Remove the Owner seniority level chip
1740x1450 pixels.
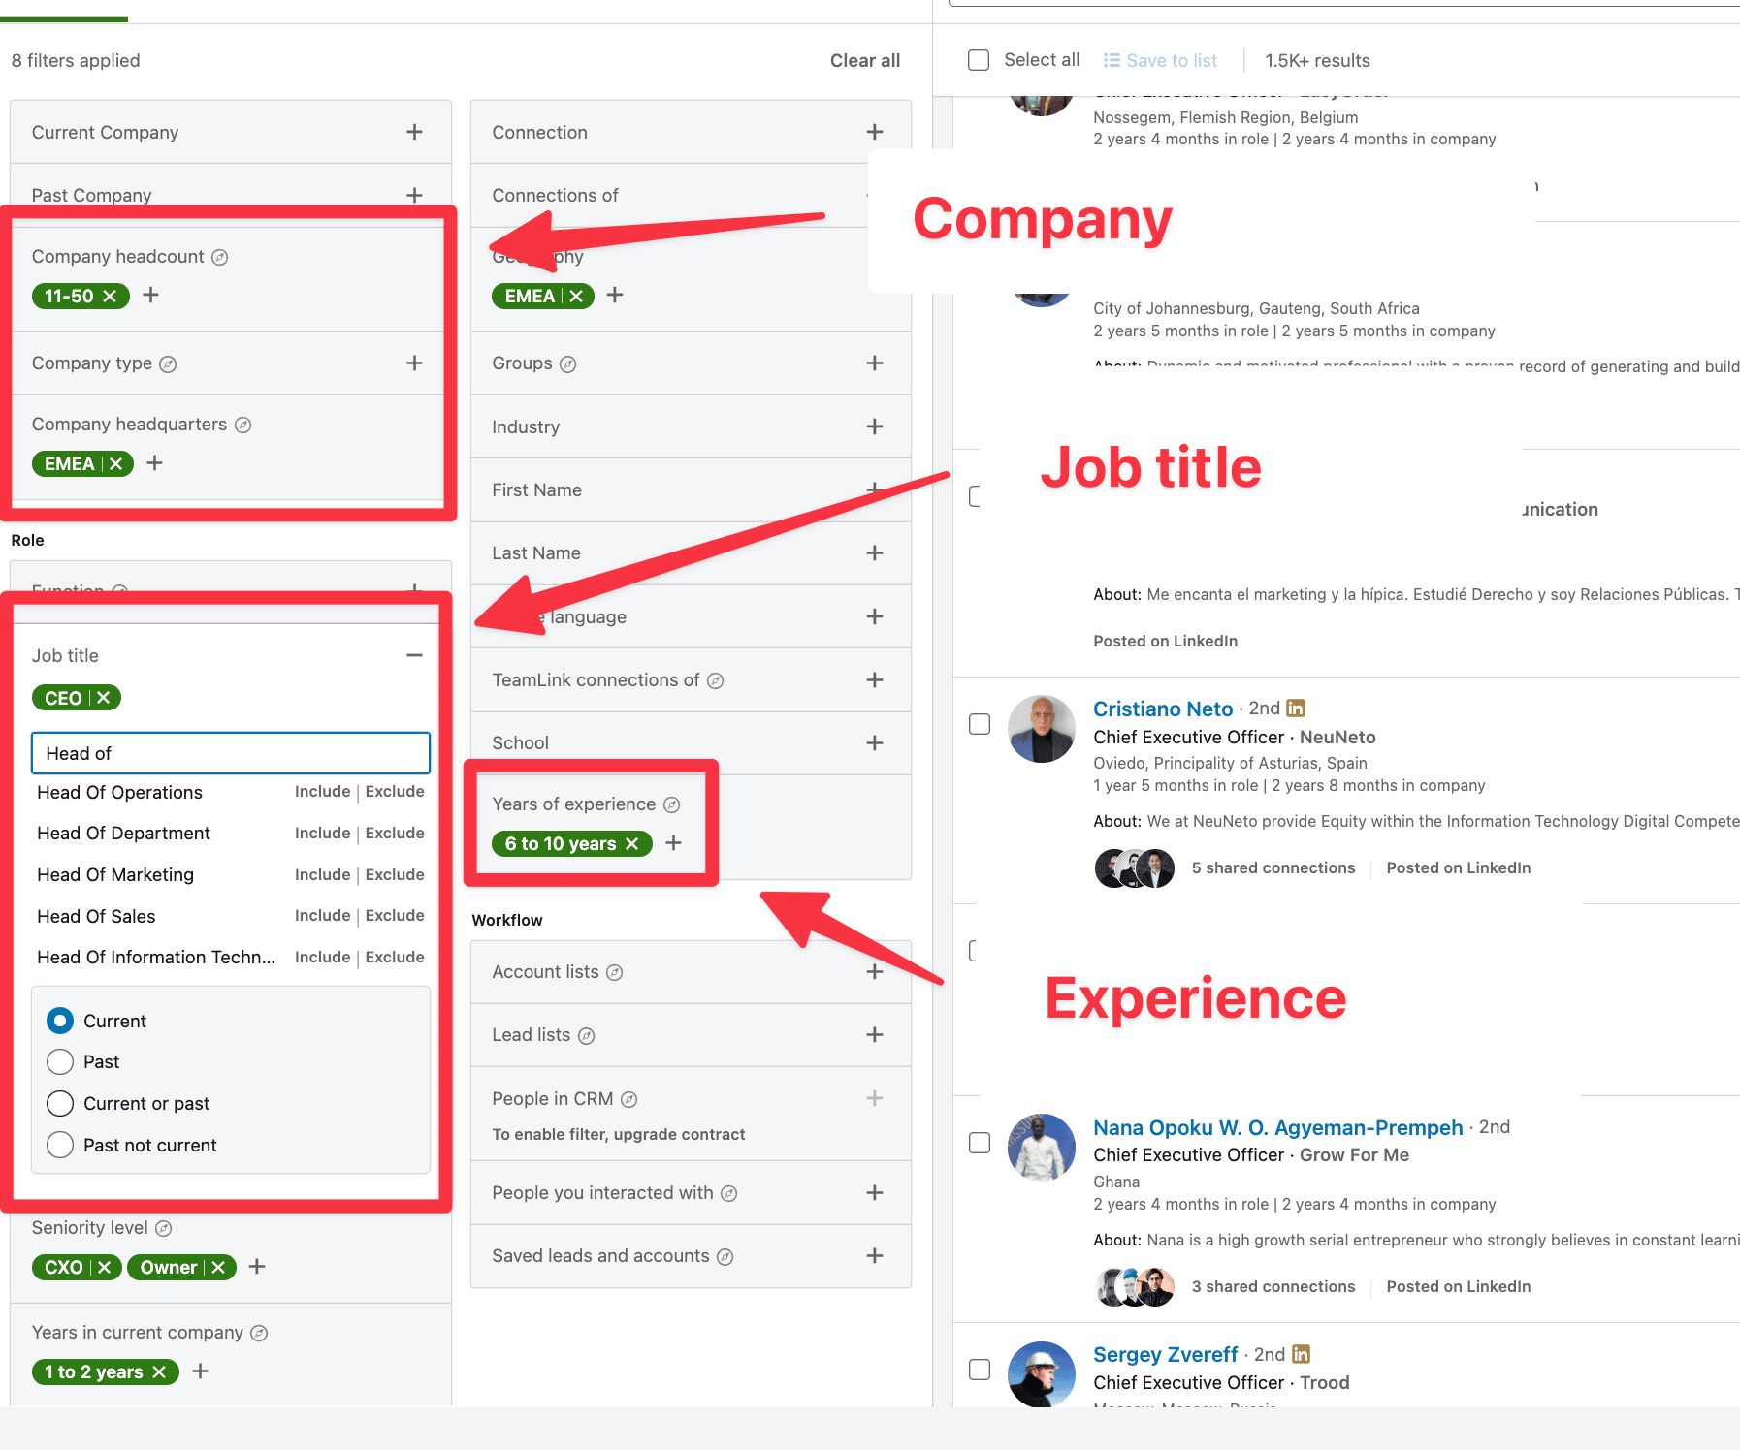(218, 1268)
